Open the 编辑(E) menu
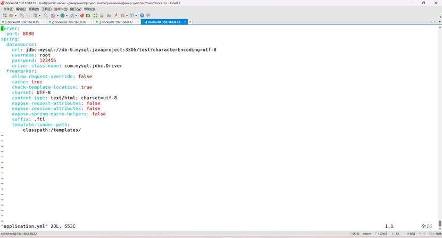 click(21, 9)
